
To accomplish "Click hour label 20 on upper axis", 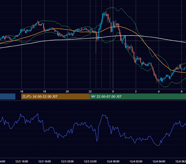I will [67, 92].
